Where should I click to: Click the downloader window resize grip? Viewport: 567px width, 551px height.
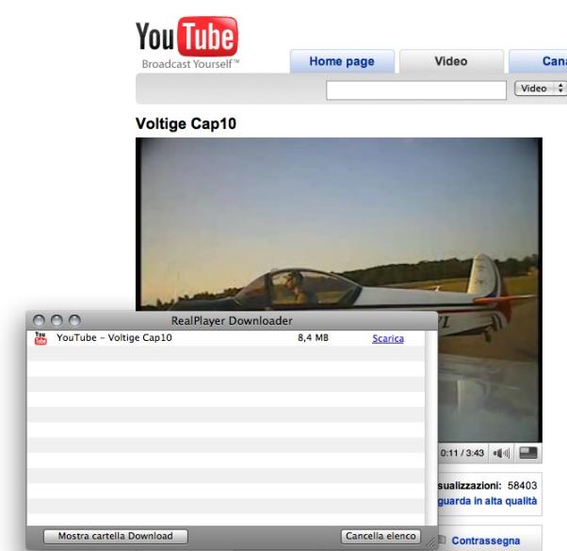[x=431, y=543]
